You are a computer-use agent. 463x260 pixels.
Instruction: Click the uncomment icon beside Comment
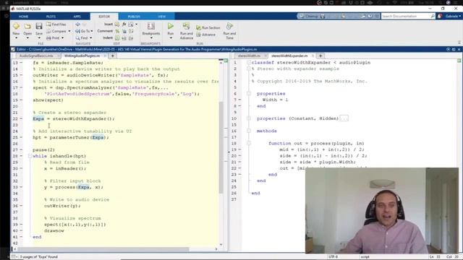tap(124, 31)
